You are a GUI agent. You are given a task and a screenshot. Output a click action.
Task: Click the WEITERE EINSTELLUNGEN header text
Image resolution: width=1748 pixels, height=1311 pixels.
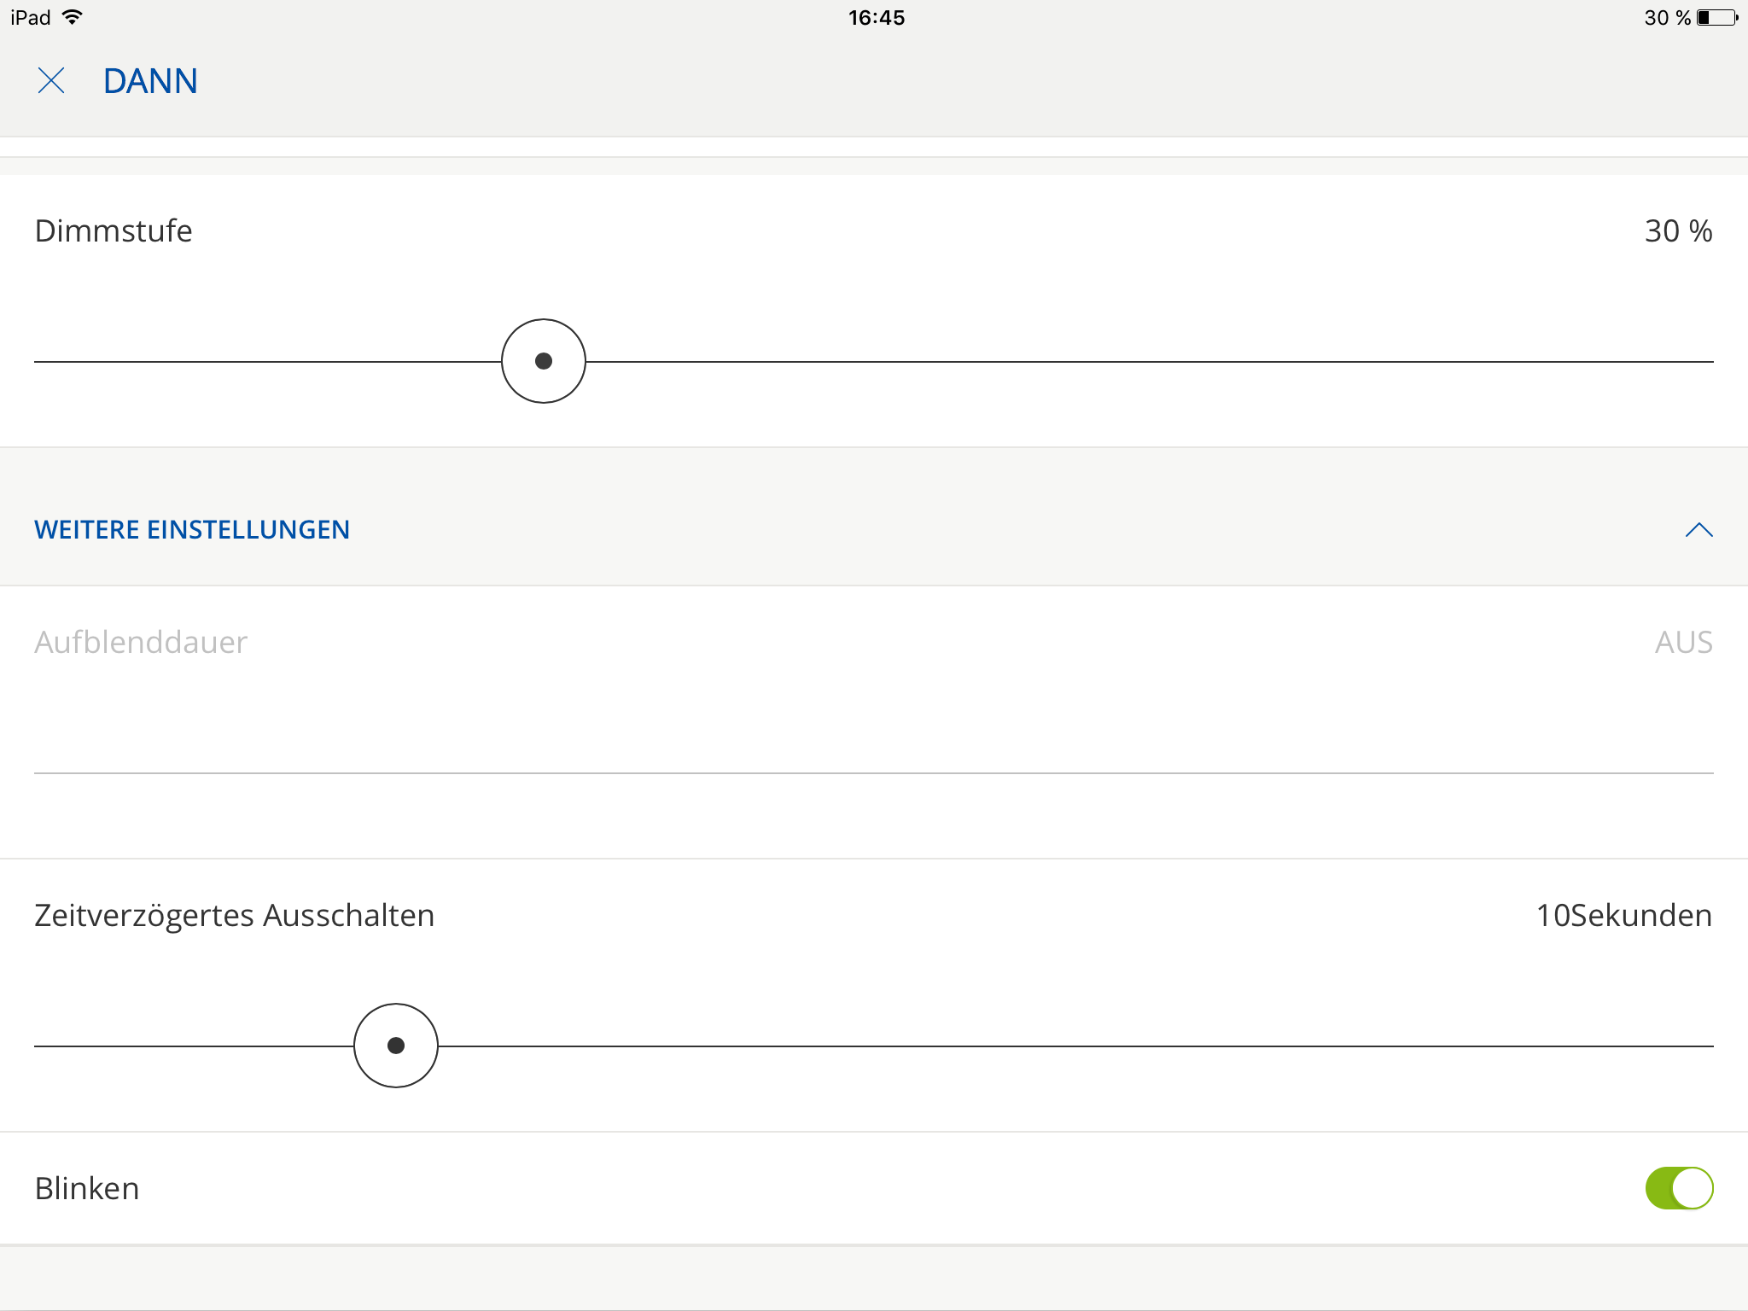click(192, 530)
